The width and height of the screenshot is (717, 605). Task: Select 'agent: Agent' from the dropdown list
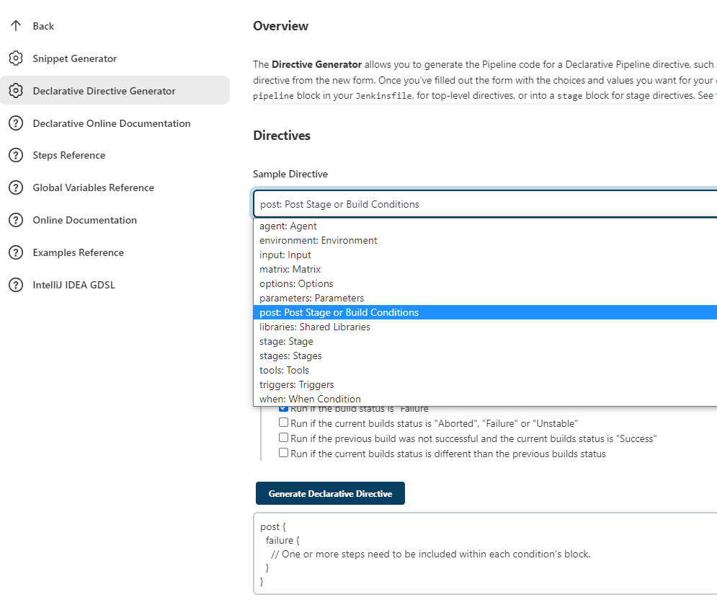(288, 226)
